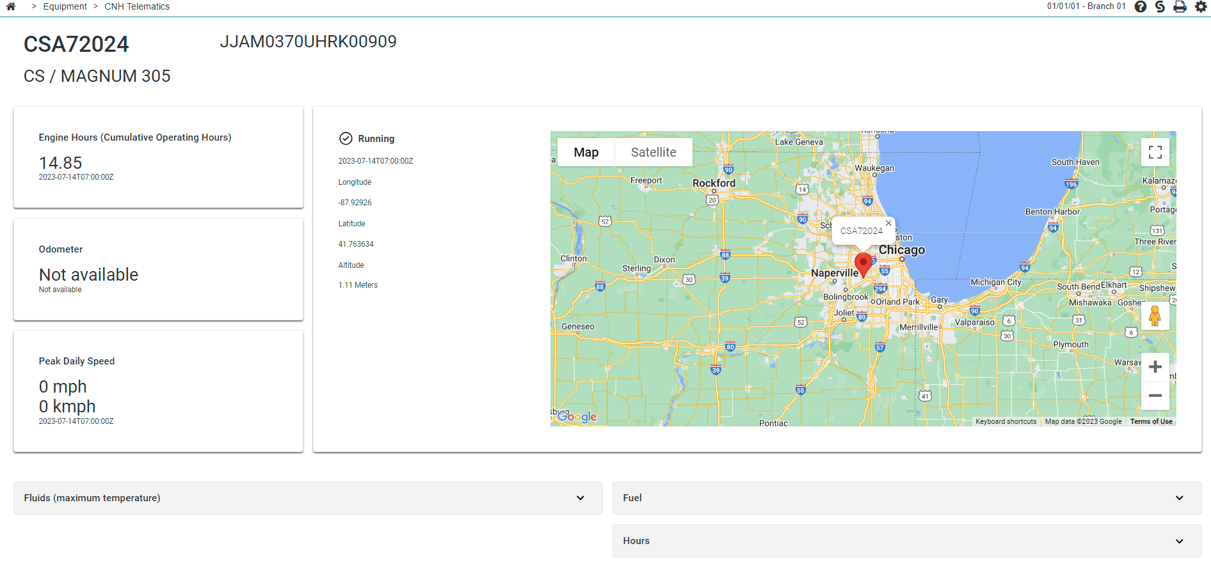Image resolution: width=1211 pixels, height=569 pixels.
Task: Click the '0 kmph' speed value
Action: pos(67,407)
